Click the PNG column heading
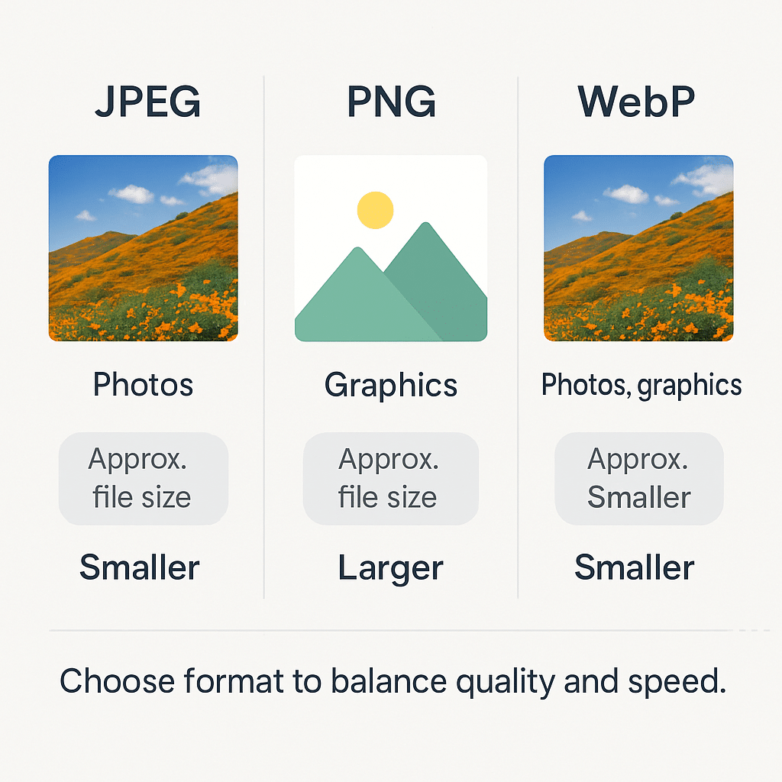This screenshot has height=782, width=782. point(391,102)
